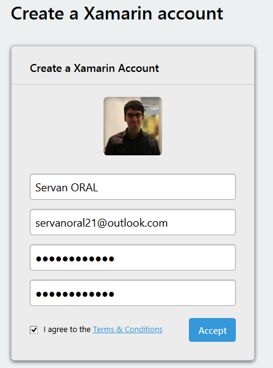Click the masked dots in first password field

point(75,259)
